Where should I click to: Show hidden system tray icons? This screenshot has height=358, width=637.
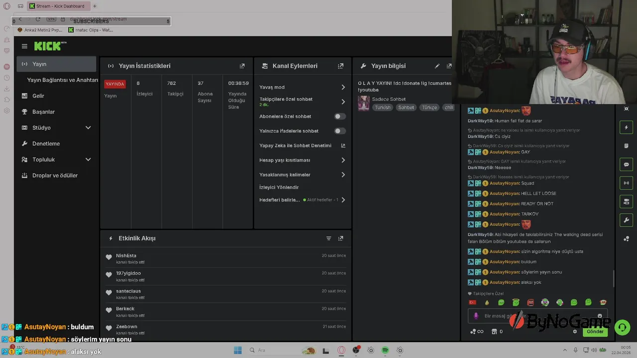tap(564, 350)
